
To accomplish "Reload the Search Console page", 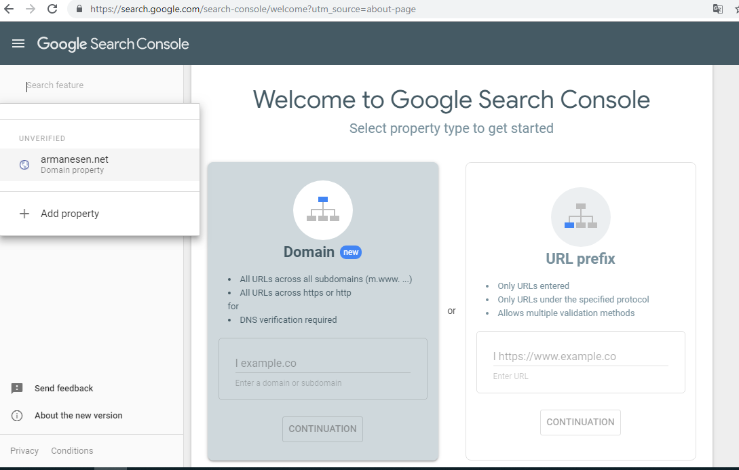I will pyautogui.click(x=52, y=9).
